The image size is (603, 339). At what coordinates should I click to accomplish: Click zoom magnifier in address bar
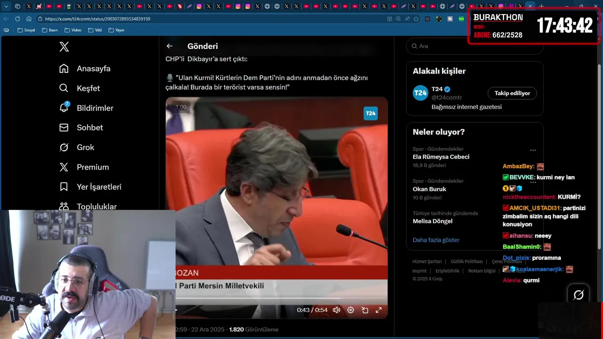[x=399, y=19]
